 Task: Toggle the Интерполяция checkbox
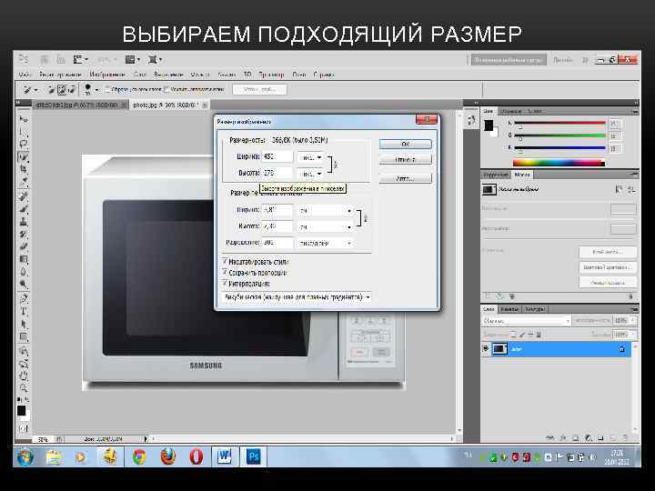tap(225, 283)
